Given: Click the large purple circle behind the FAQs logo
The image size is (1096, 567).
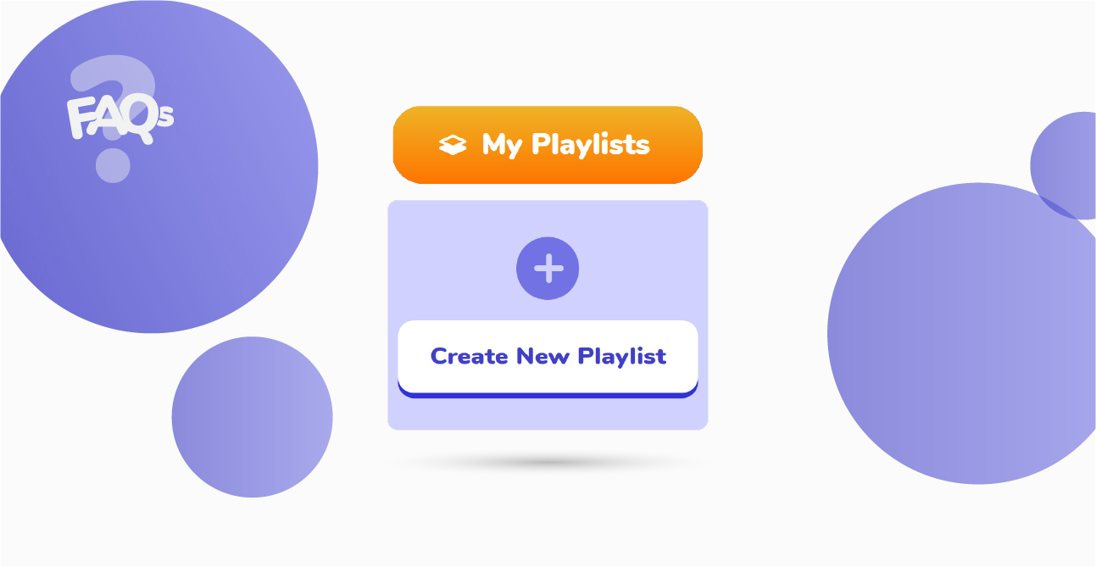Looking at the screenshot, I should click(195, 229).
